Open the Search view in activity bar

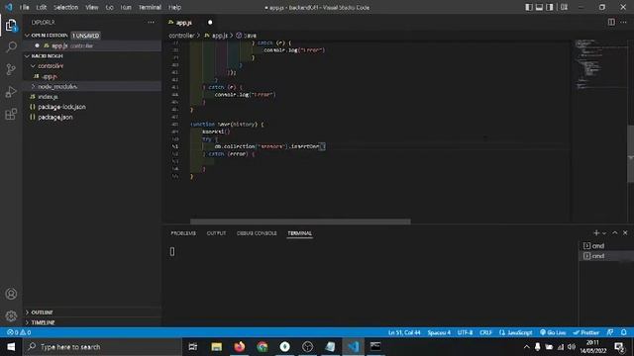(x=11, y=47)
